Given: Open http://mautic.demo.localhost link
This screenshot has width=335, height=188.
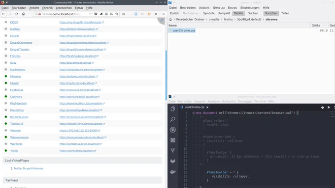Looking at the screenshot, I should tap(77, 83).
